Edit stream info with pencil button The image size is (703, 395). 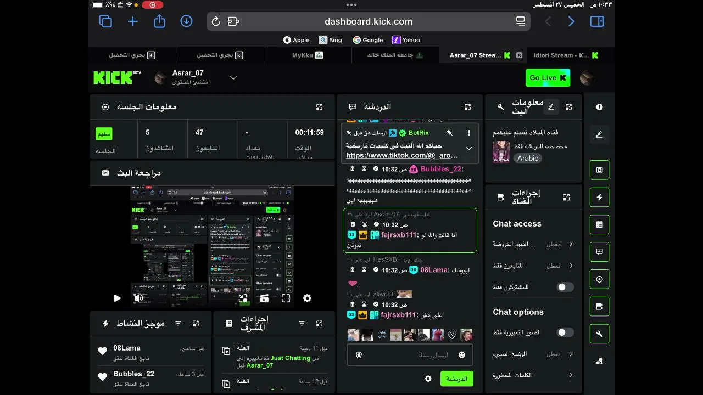[551, 107]
